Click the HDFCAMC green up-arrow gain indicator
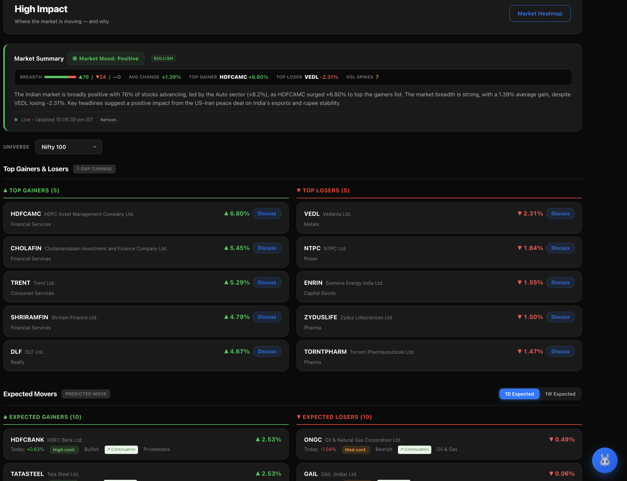The width and height of the screenshot is (627, 481). (x=226, y=213)
